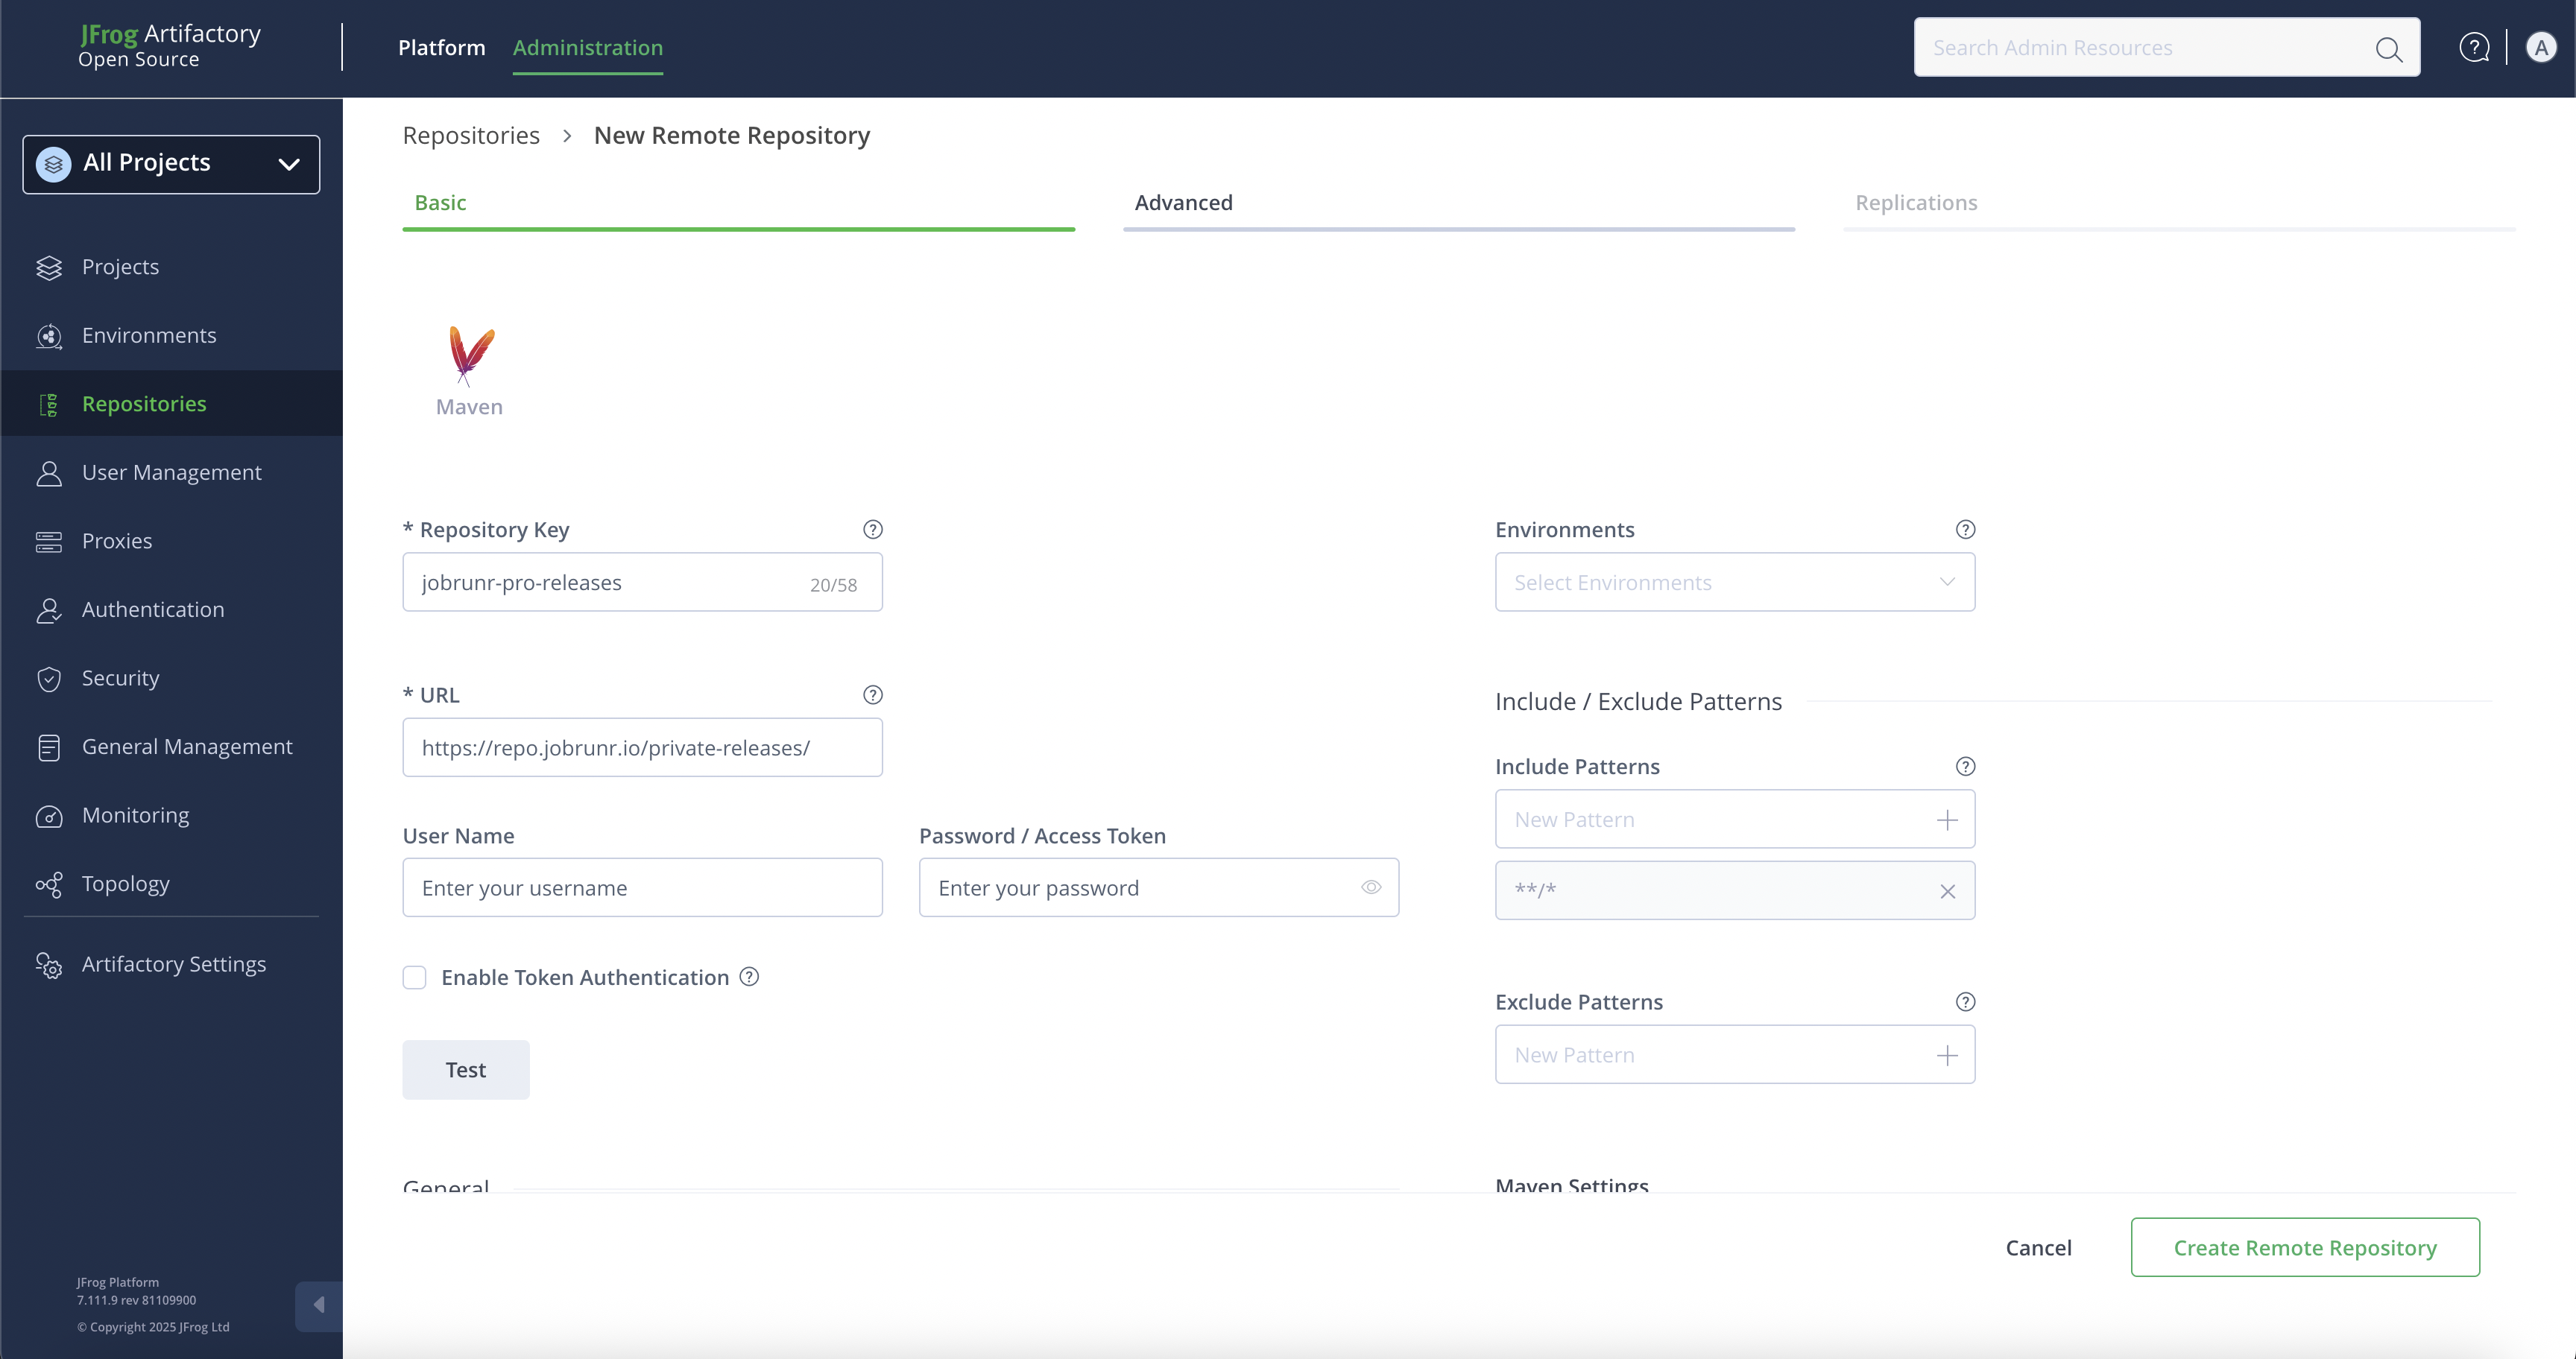Screen dimensions: 2576x1359
Task: Click Cancel to discard repository
Action: (x=2038, y=1247)
